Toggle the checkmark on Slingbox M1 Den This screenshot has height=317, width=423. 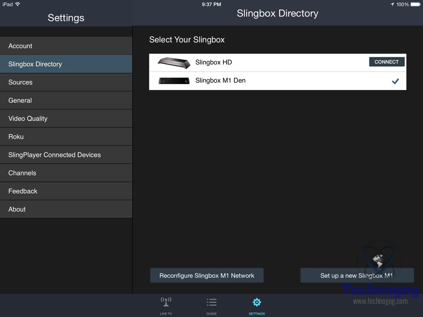395,81
